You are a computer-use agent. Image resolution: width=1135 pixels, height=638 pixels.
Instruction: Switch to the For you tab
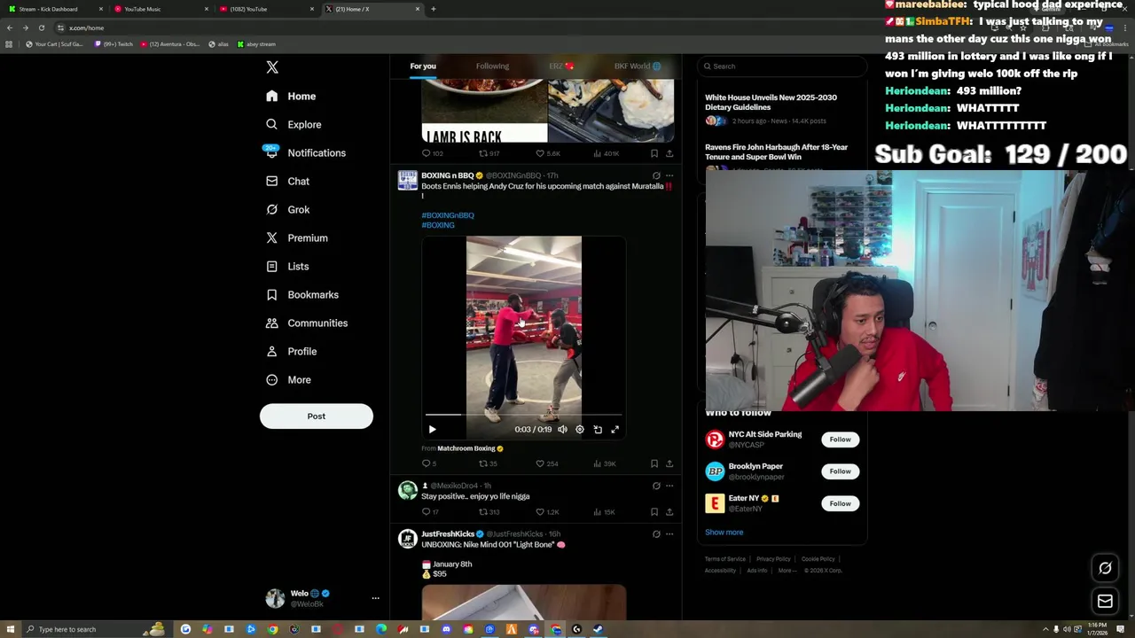(x=423, y=66)
